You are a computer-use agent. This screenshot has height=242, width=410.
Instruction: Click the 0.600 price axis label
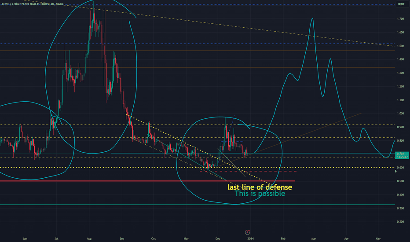pos(400,168)
